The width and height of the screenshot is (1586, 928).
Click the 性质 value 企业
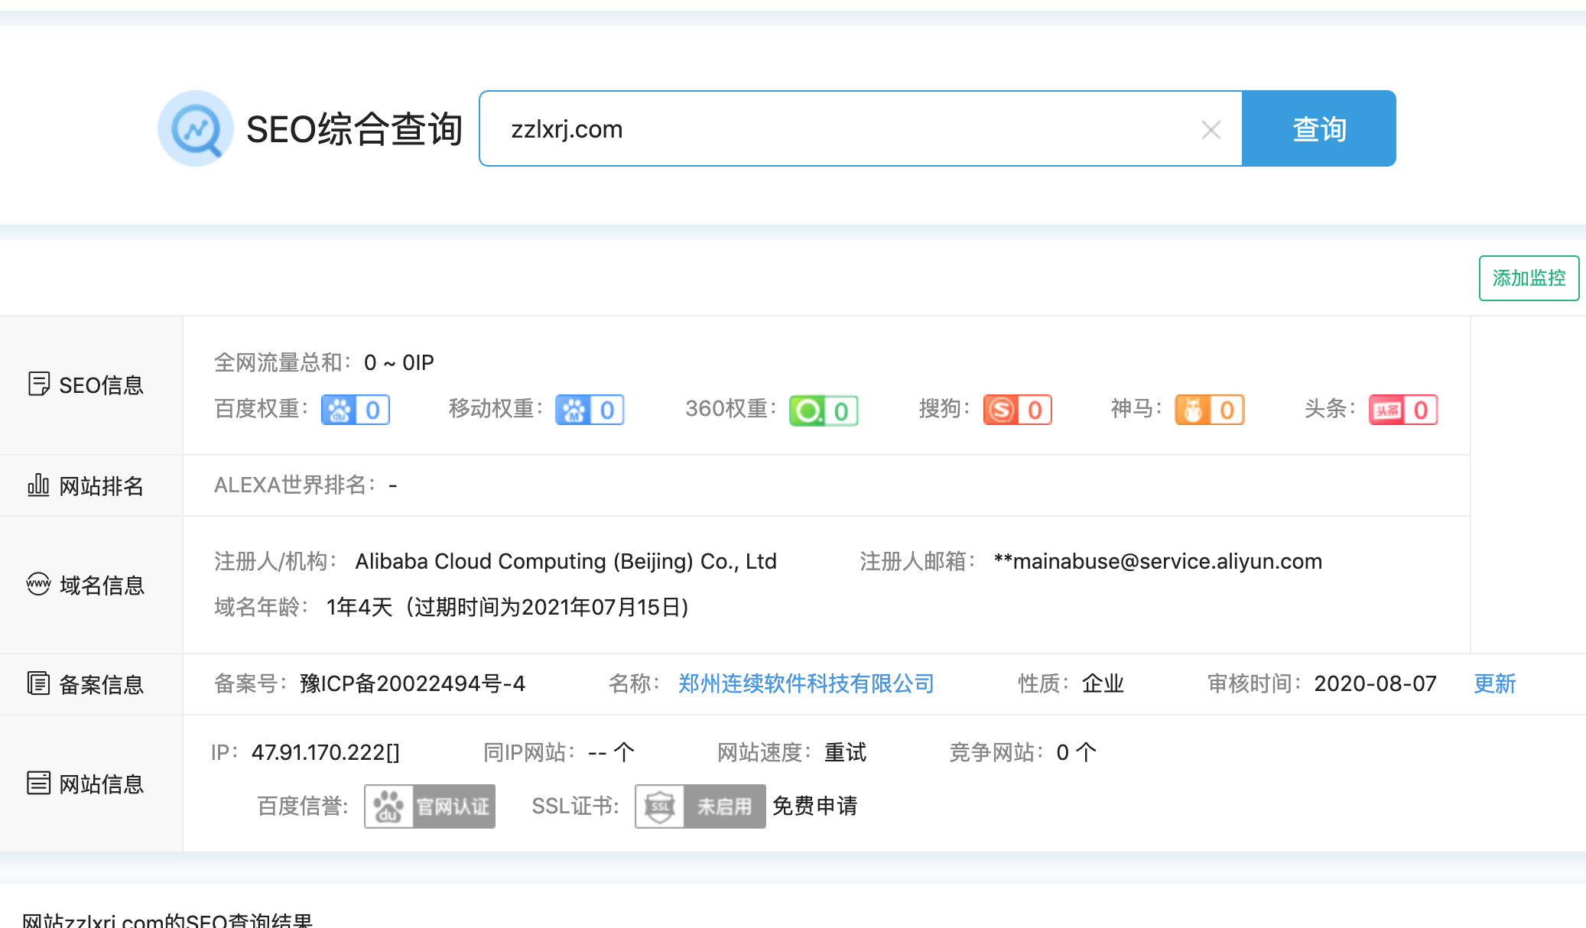point(1103,683)
